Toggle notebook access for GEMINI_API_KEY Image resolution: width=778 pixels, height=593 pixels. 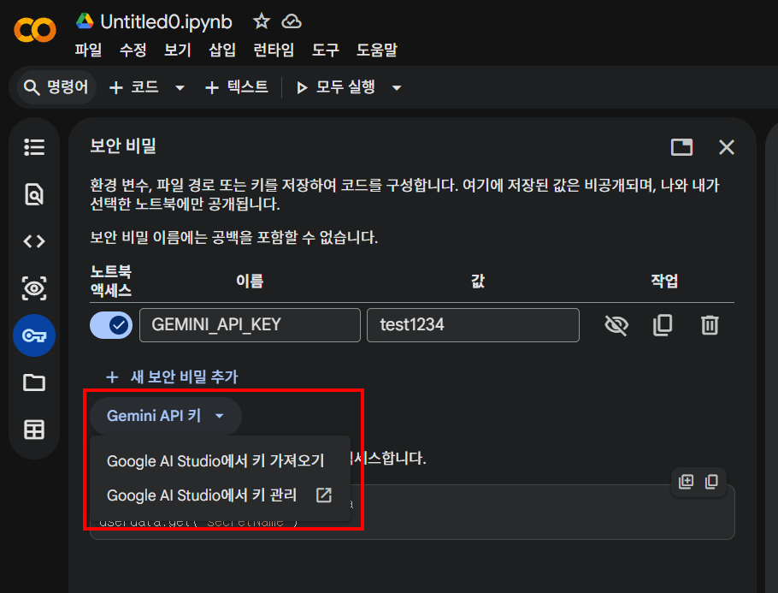(111, 325)
